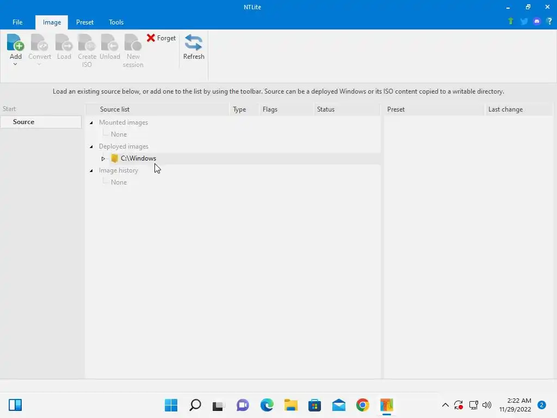
Task: Open the volume tray icon
Action: (x=487, y=405)
